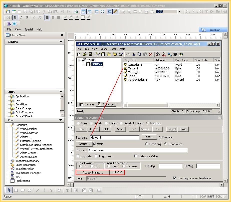This screenshot has width=231, height=202.
Task: Collapse the Configure tree node
Action: click(x=8, y=125)
